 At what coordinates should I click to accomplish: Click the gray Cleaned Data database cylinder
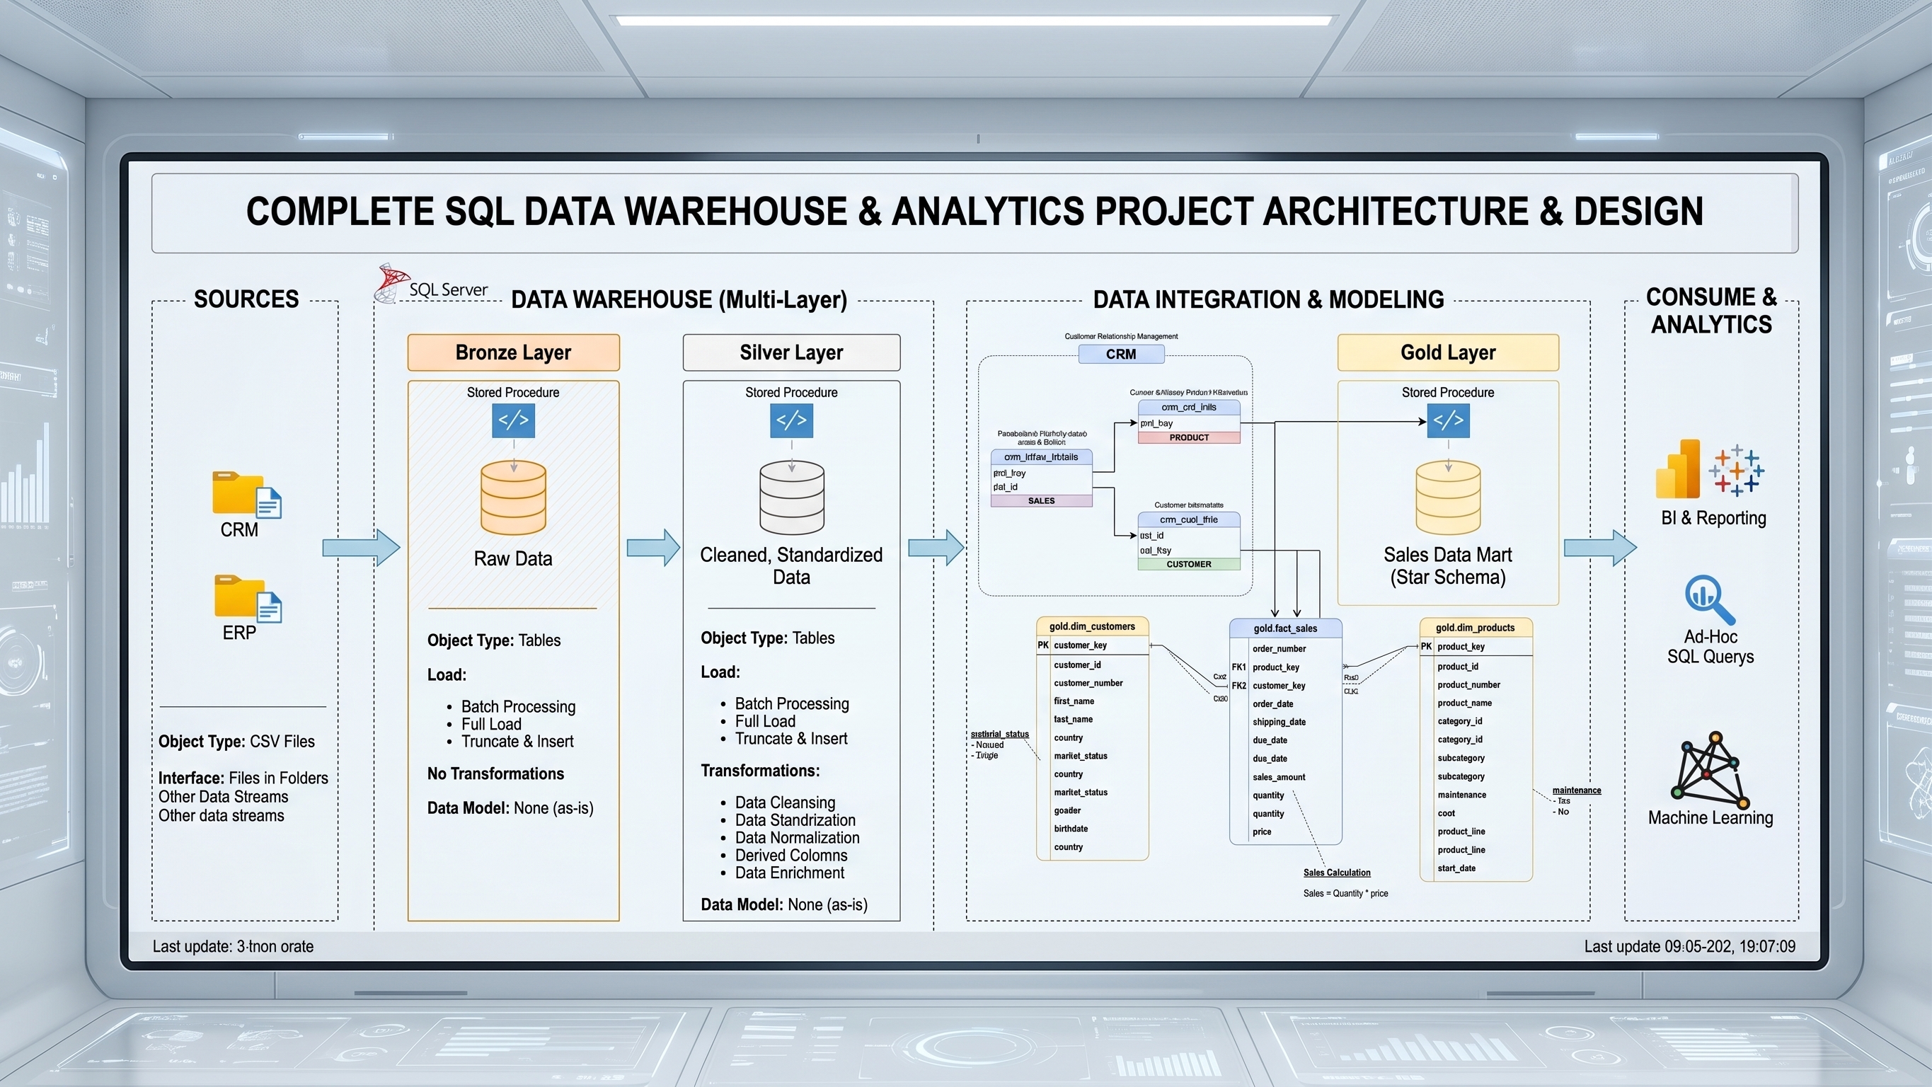(791, 498)
